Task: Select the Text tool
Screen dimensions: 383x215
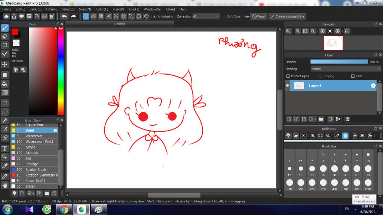Action: (x=4, y=148)
